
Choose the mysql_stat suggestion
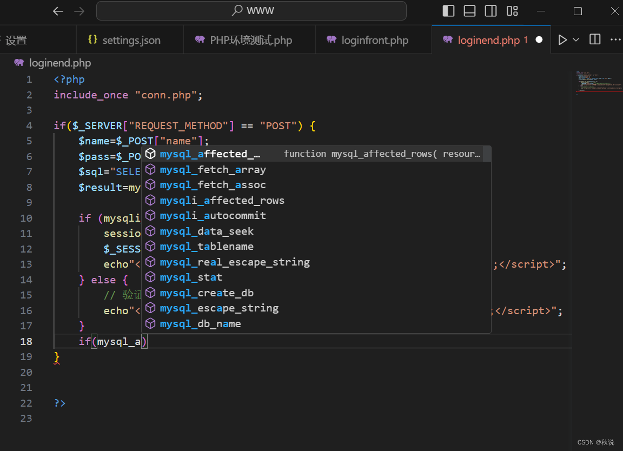click(316, 277)
